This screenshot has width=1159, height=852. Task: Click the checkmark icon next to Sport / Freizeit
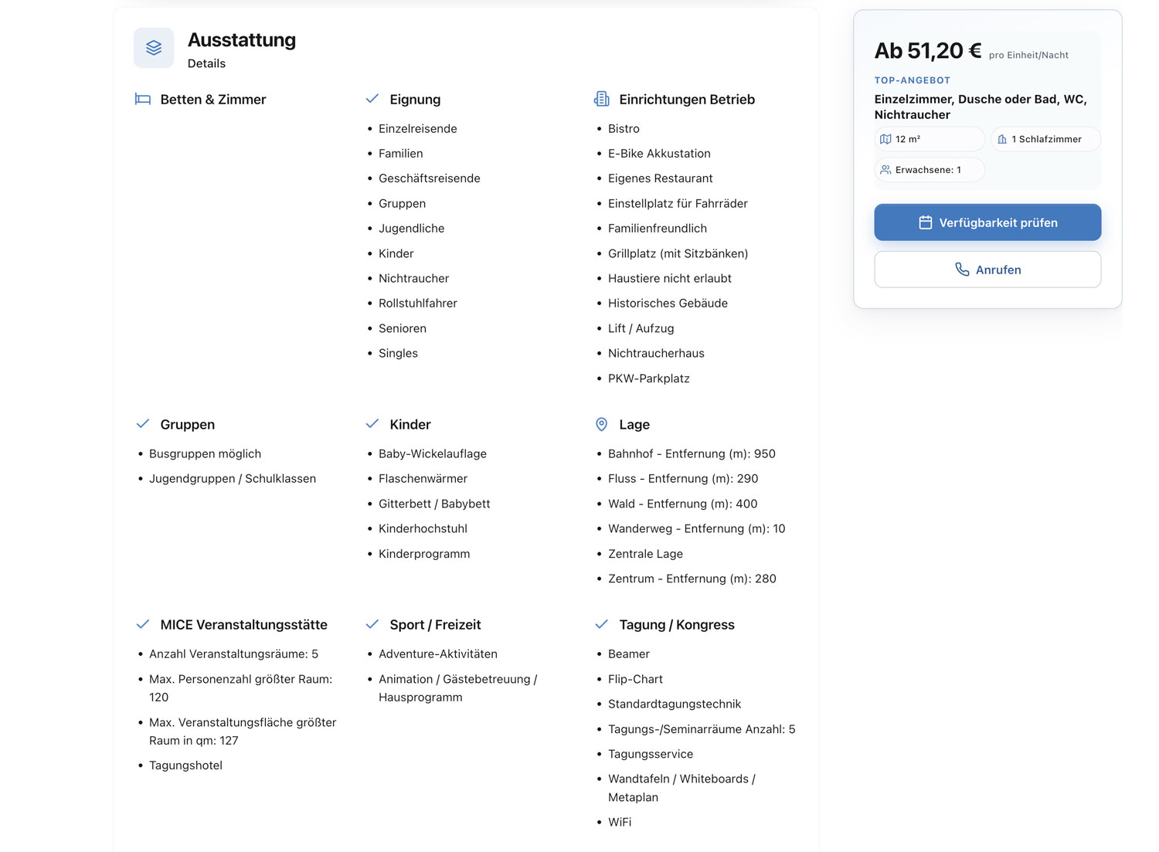(x=372, y=624)
